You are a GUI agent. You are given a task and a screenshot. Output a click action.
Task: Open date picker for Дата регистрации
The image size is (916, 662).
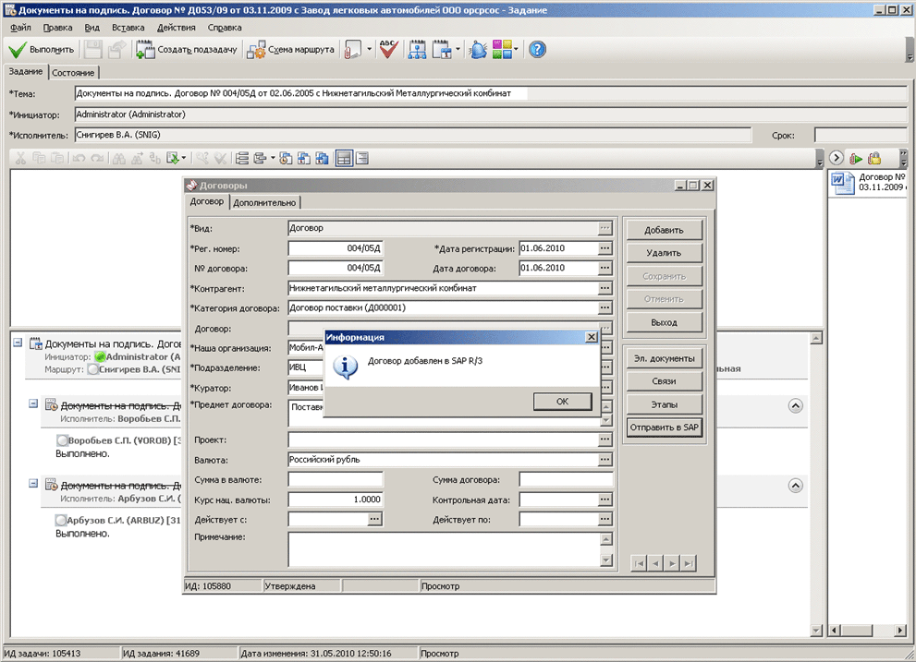tap(605, 248)
